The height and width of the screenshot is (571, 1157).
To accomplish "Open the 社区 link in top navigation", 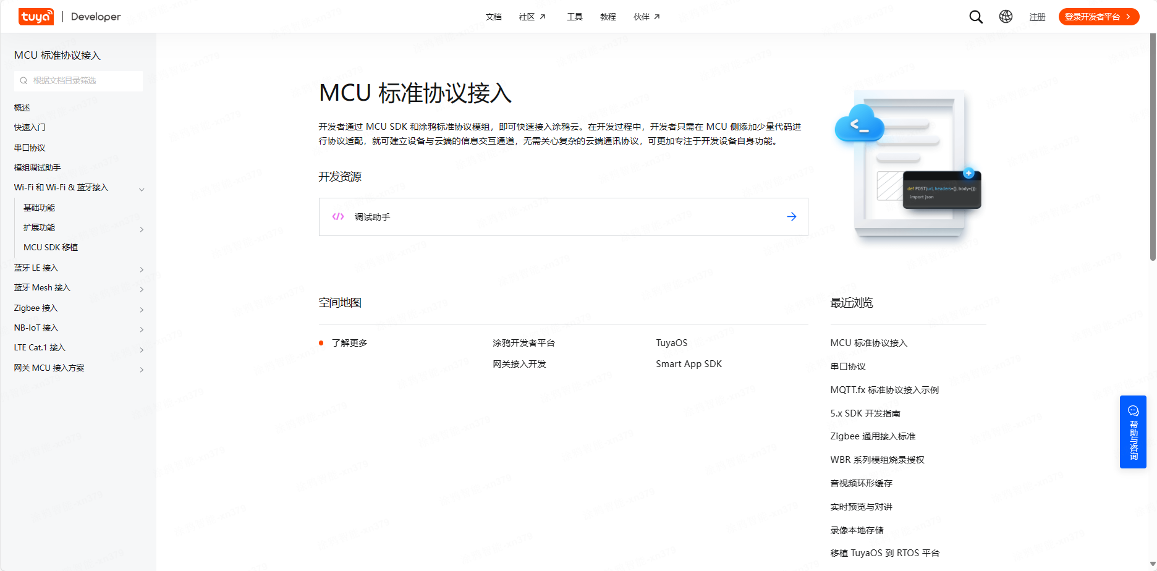I will coord(527,17).
